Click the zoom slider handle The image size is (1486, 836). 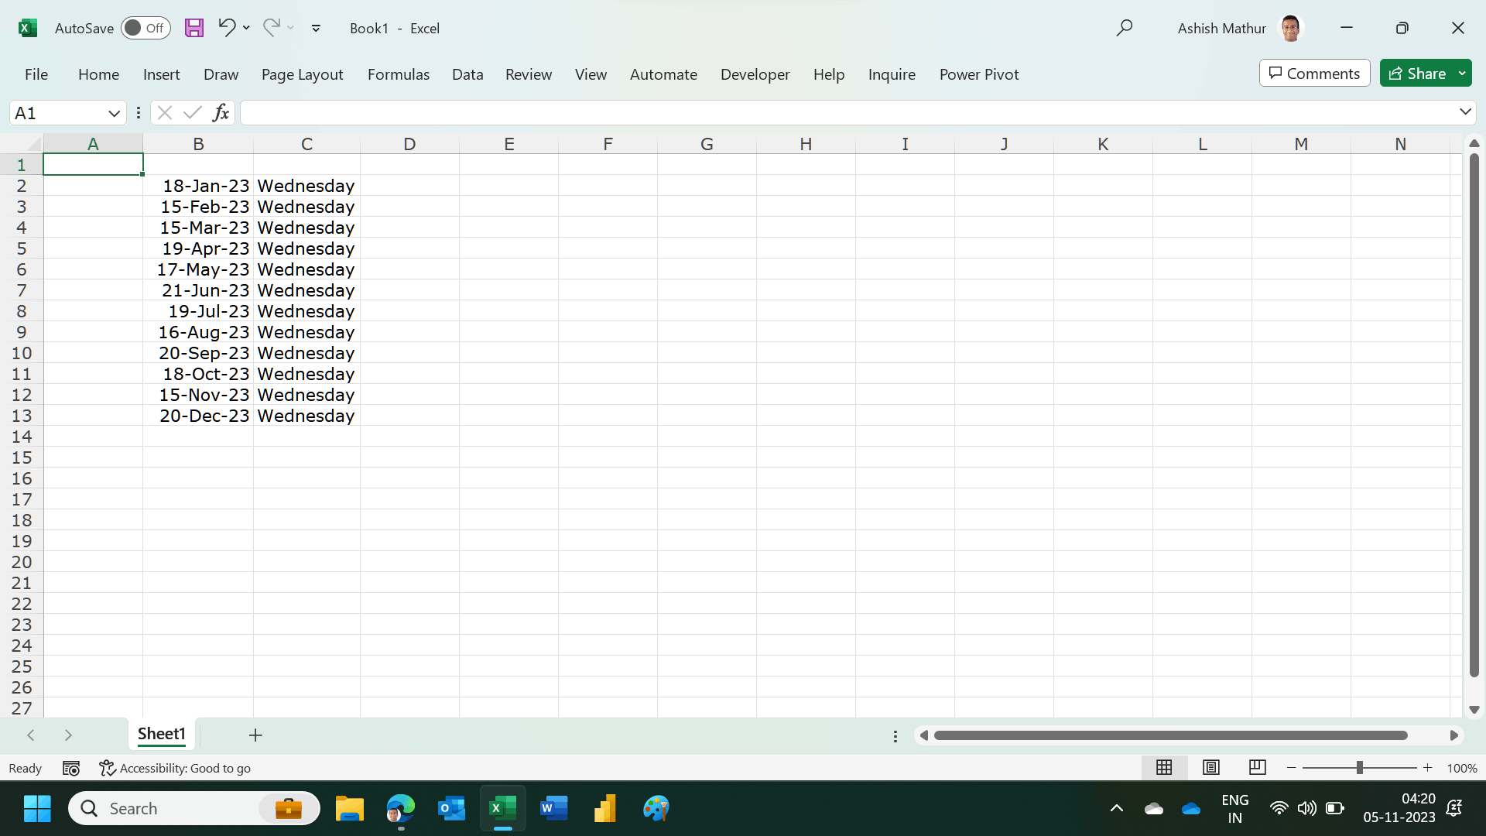coord(1359,767)
